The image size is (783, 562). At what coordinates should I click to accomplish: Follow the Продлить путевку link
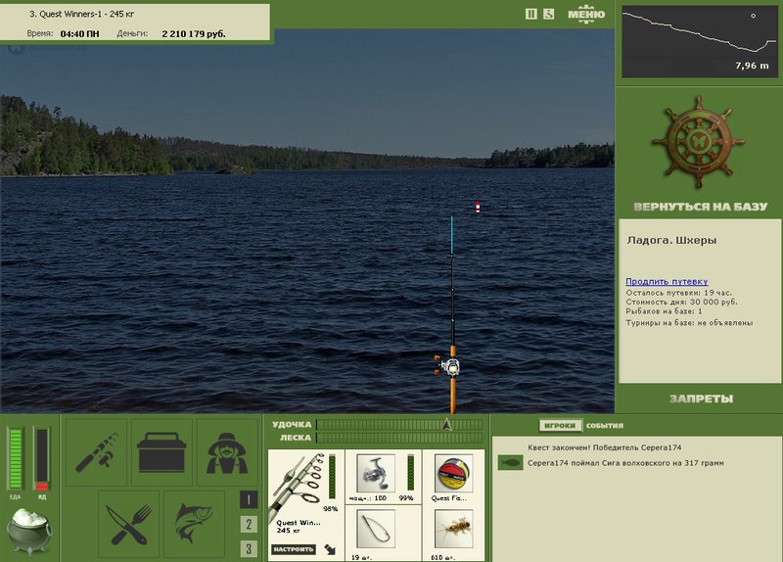point(667,281)
